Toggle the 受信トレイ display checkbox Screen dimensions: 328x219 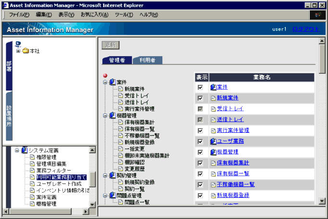click(200, 109)
